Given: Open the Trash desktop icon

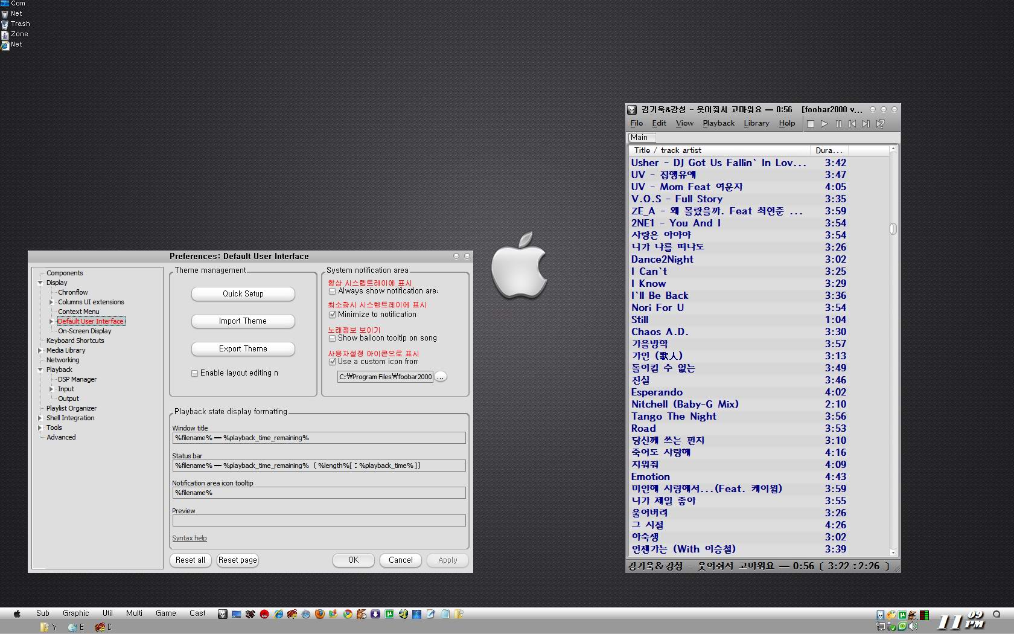Looking at the screenshot, I should (x=16, y=24).
